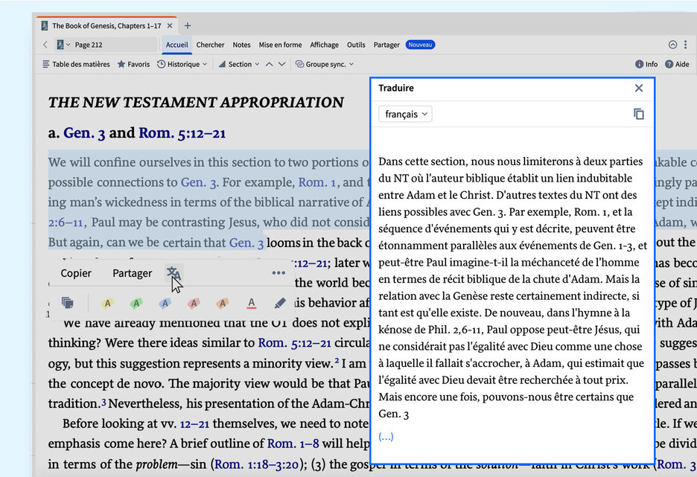Follow the Rom. 1 link after 'For example'
Screen dimensions: 697x477
pyautogui.click(x=317, y=182)
